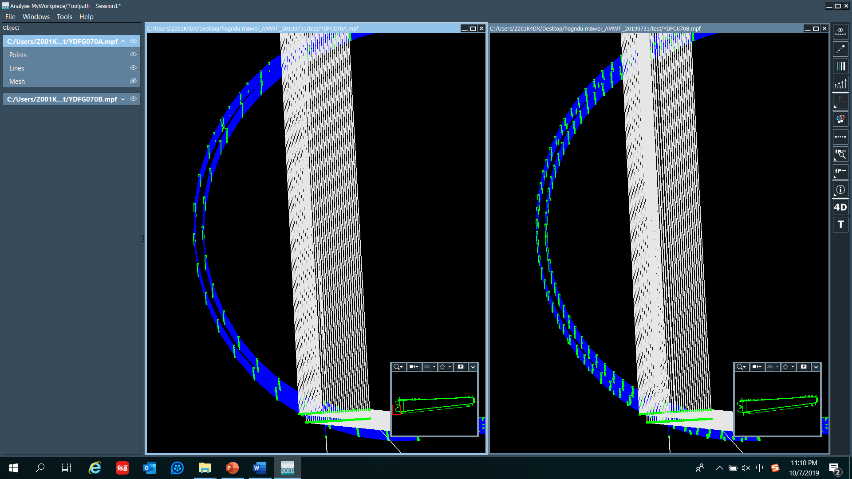Open the colored points display tool
852x479 pixels.
840,49
